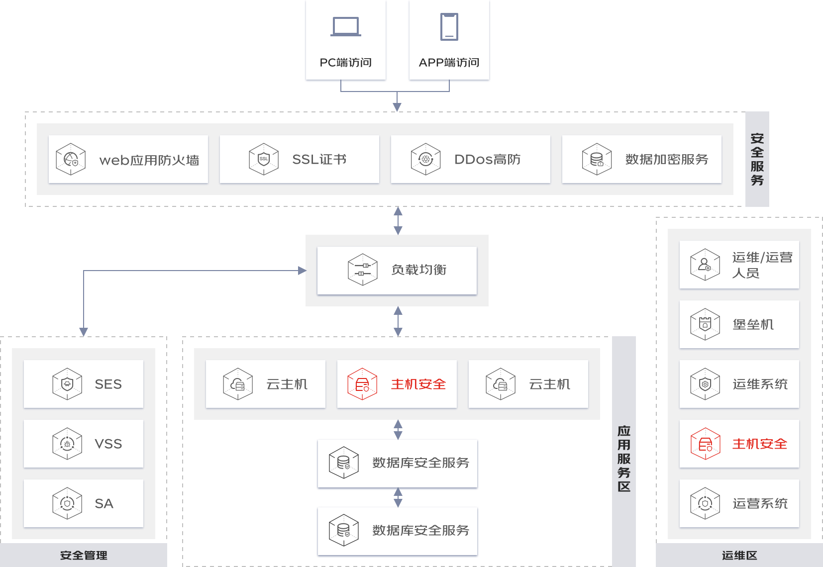Open the DDos高防 card text
The height and width of the screenshot is (567, 823).
tap(488, 160)
